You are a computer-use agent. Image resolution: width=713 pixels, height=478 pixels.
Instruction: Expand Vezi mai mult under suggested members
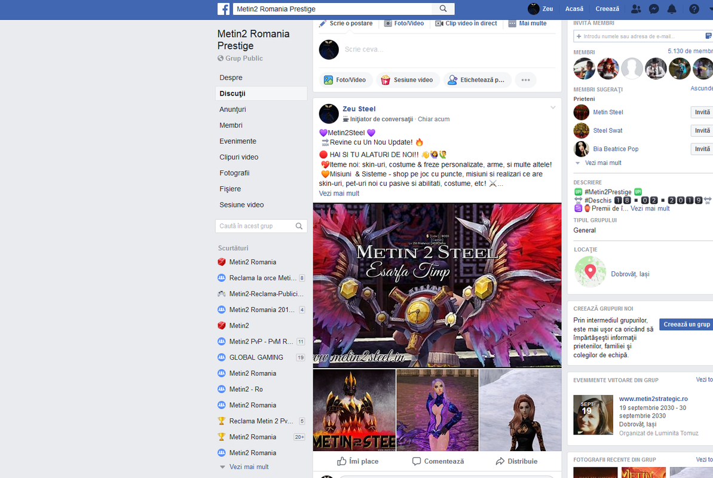pos(603,163)
